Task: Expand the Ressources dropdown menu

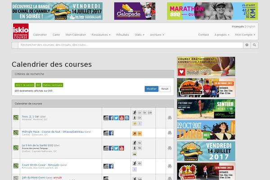Action: (101, 35)
